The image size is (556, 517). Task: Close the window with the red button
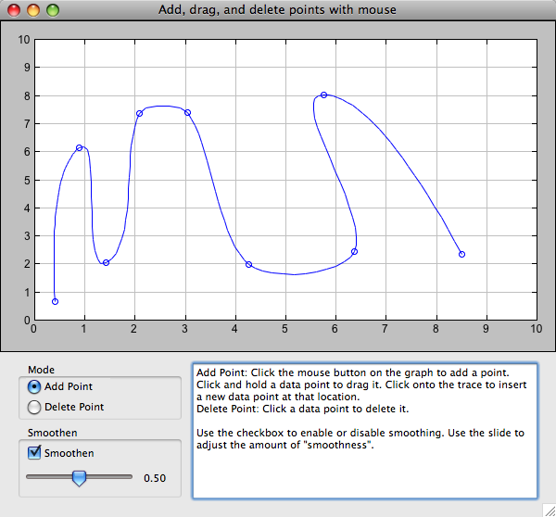[x=15, y=10]
